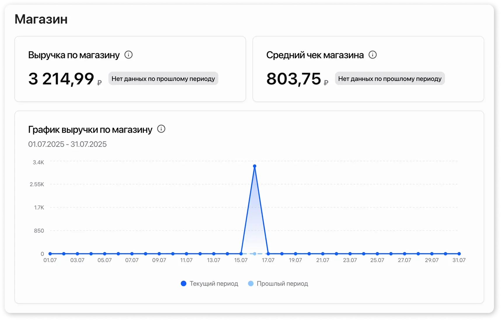Open info tooltip for Средний чек магазина

[x=373, y=55]
